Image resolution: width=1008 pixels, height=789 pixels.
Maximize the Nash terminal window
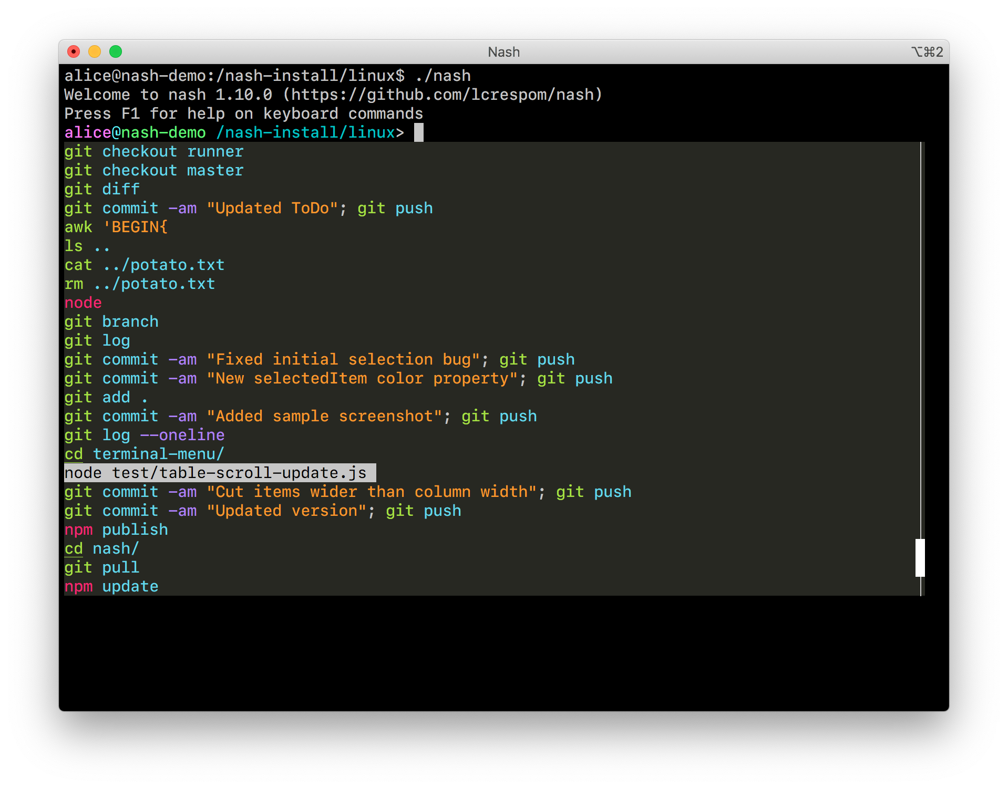tap(116, 51)
